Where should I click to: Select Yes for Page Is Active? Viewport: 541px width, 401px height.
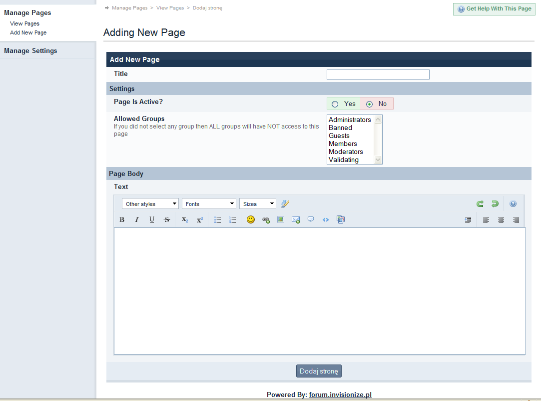pyautogui.click(x=335, y=104)
